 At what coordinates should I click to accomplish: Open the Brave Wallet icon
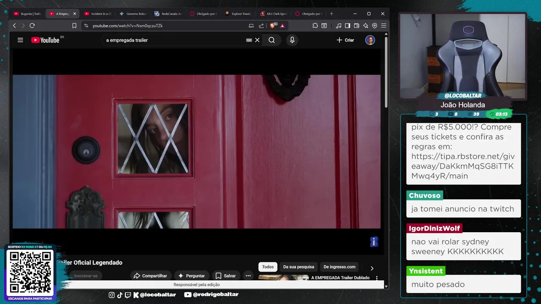pyautogui.click(x=356, y=26)
